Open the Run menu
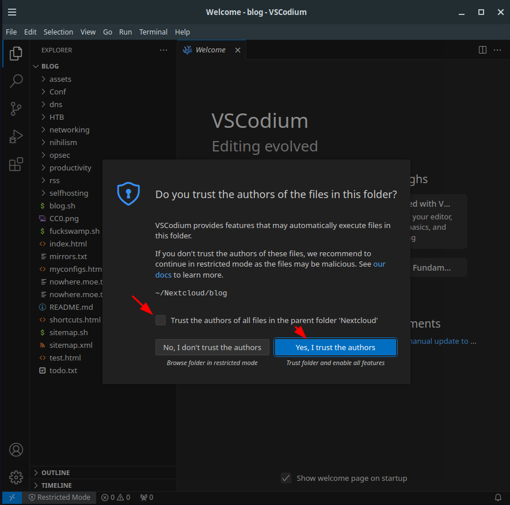Image resolution: width=510 pixels, height=505 pixels. click(125, 32)
